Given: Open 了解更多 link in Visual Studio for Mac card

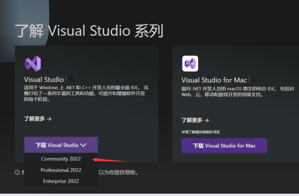Looking at the screenshot, I should pos(195,120).
